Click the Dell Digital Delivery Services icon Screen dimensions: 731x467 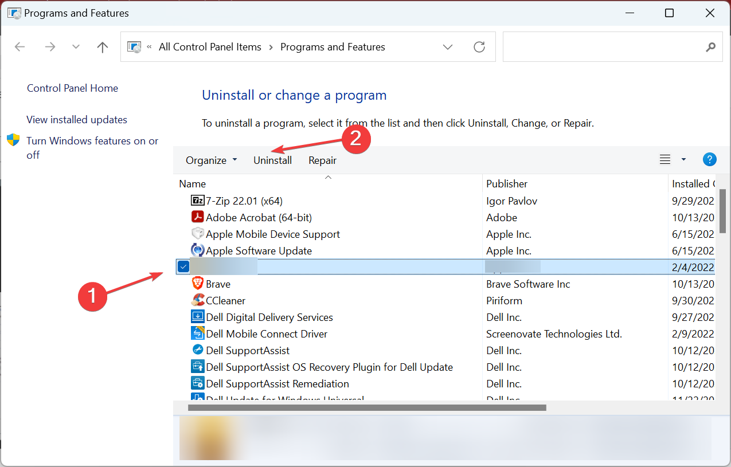pyautogui.click(x=198, y=317)
